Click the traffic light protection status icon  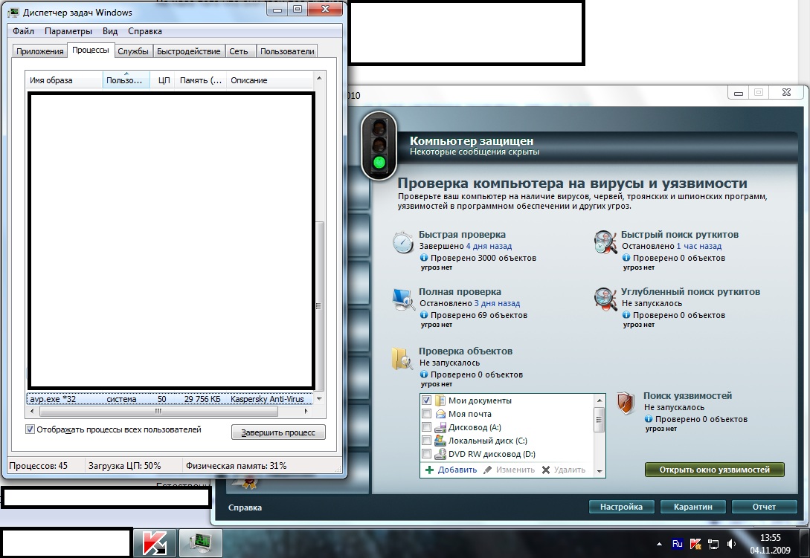[379, 145]
